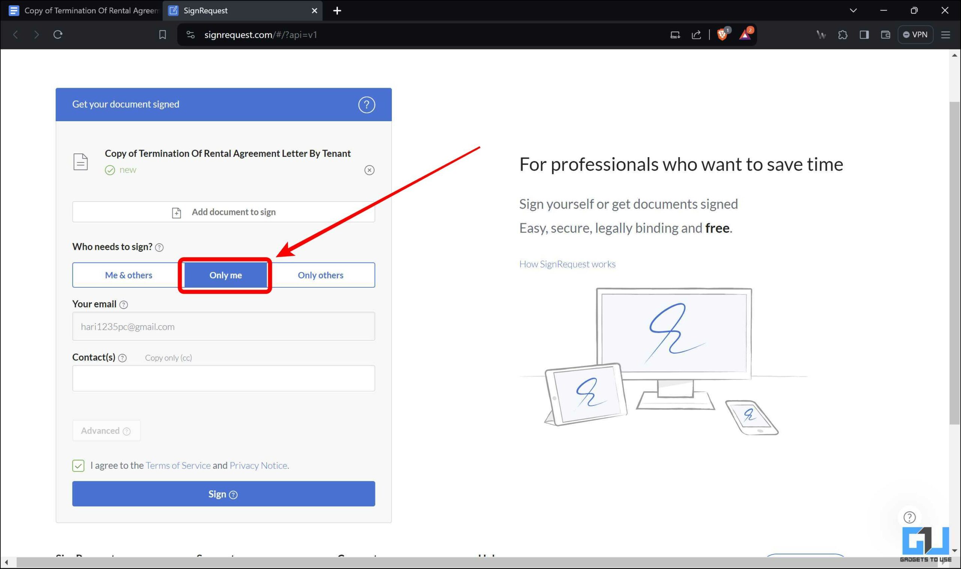Open help tooltip for Your email
Screen dimensions: 961x569
click(123, 305)
